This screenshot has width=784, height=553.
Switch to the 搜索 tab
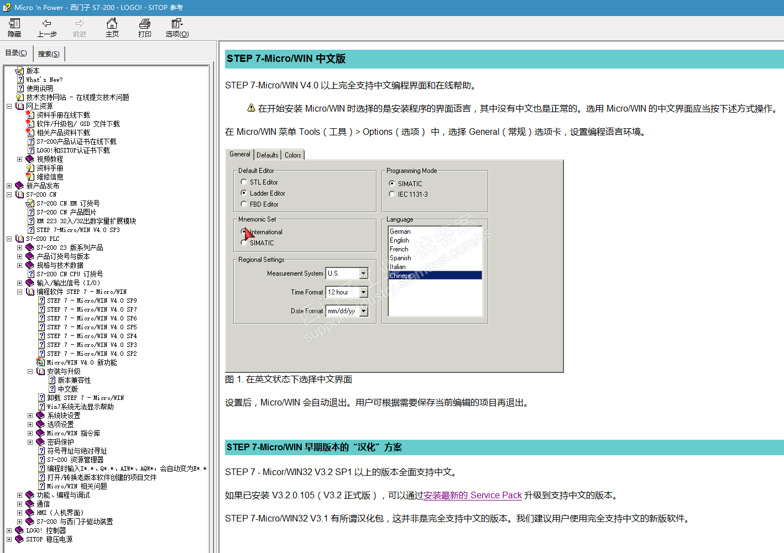(x=49, y=54)
